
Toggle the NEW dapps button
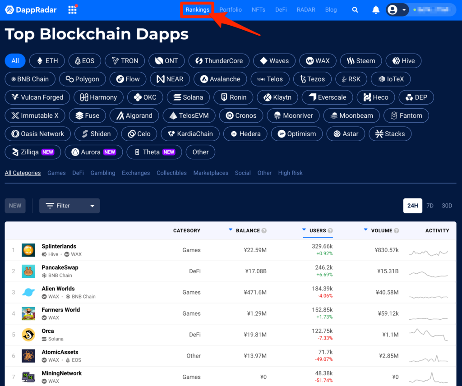(x=15, y=206)
